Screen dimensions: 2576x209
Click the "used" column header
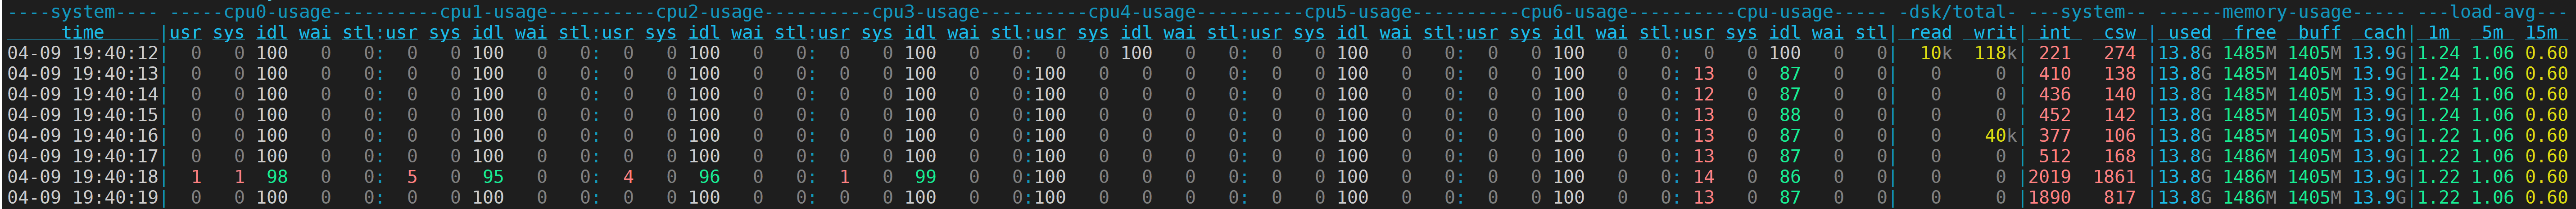tap(2189, 33)
